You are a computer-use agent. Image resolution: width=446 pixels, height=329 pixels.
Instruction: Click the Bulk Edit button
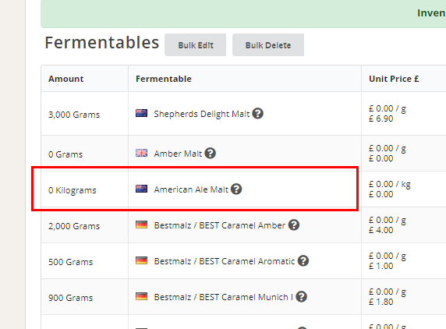(x=196, y=45)
